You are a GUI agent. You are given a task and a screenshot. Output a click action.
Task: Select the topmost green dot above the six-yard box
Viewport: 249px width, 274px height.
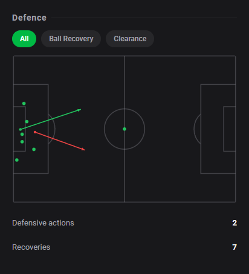(x=24, y=104)
